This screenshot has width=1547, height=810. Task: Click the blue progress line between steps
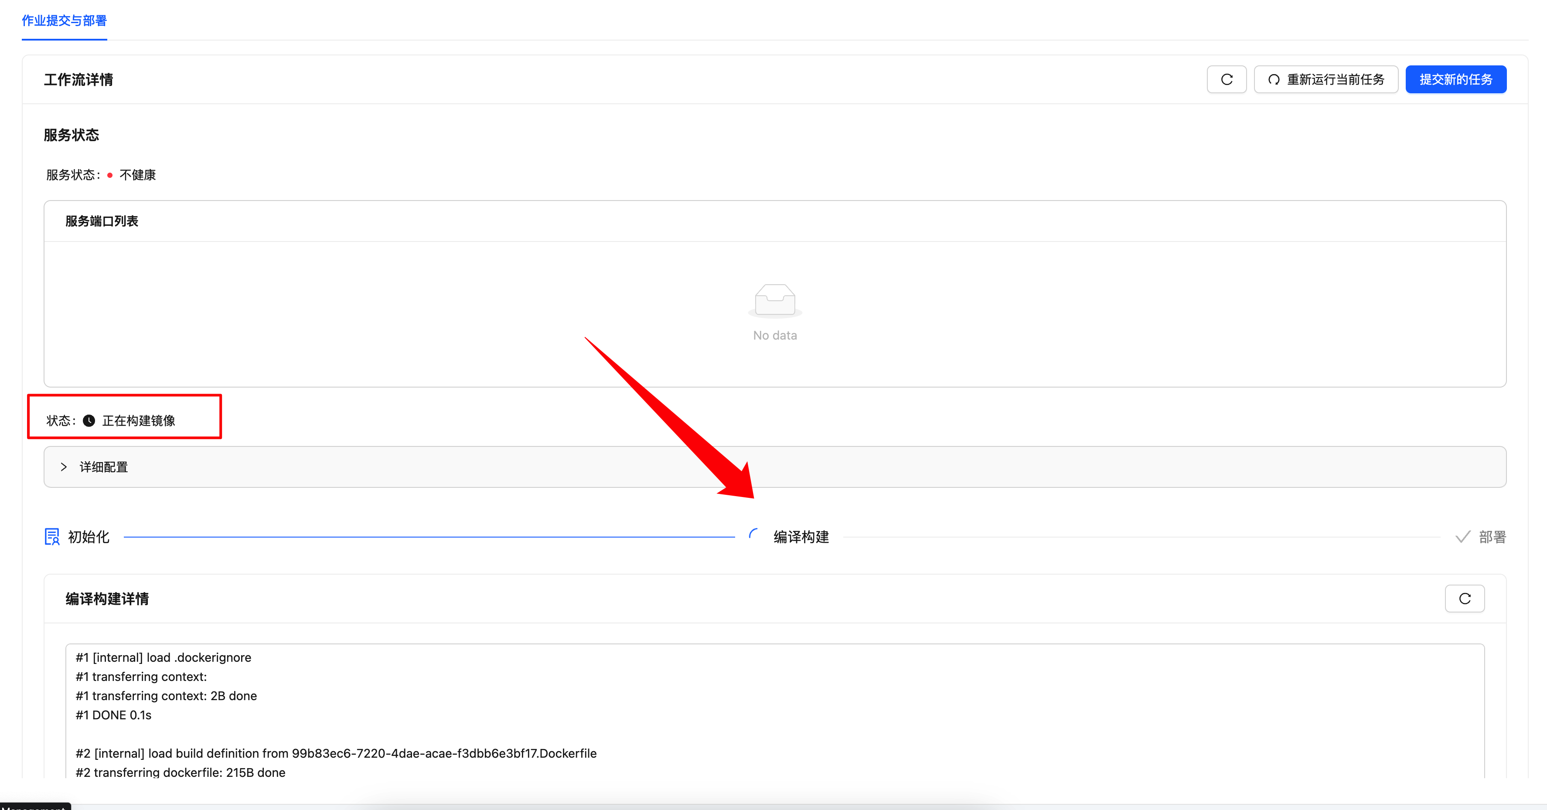click(429, 537)
